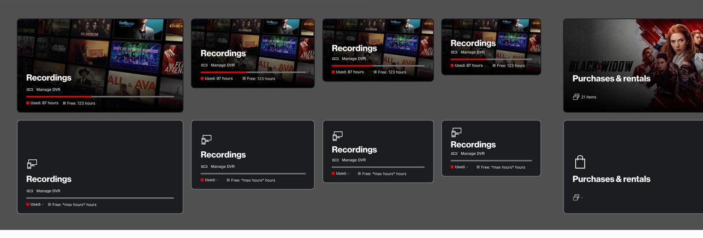Image resolution: width=703 pixels, height=238 pixels.
Task: Click the gray Free swatch on the largest artwork Recordings card
Action: tap(64, 103)
